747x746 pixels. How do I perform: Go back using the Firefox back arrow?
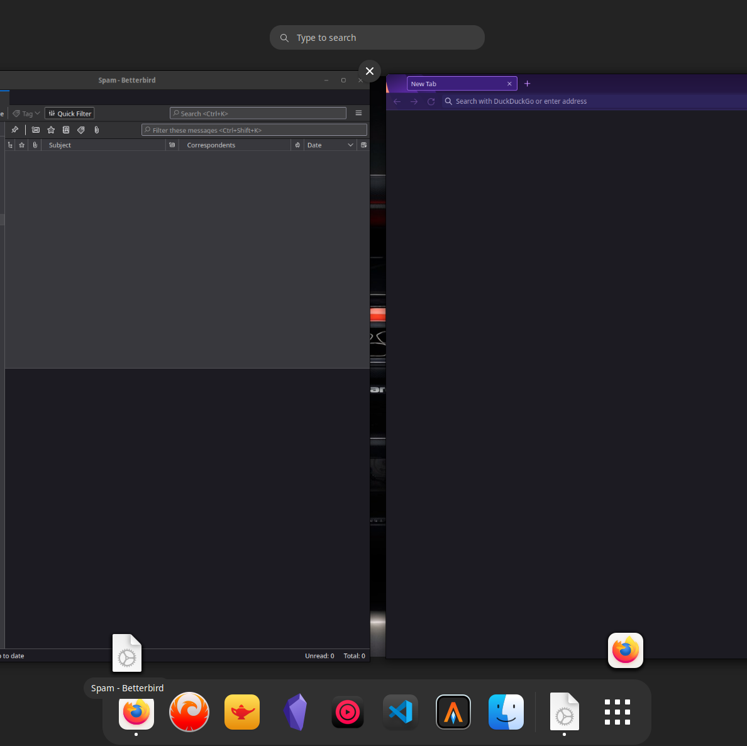(397, 101)
